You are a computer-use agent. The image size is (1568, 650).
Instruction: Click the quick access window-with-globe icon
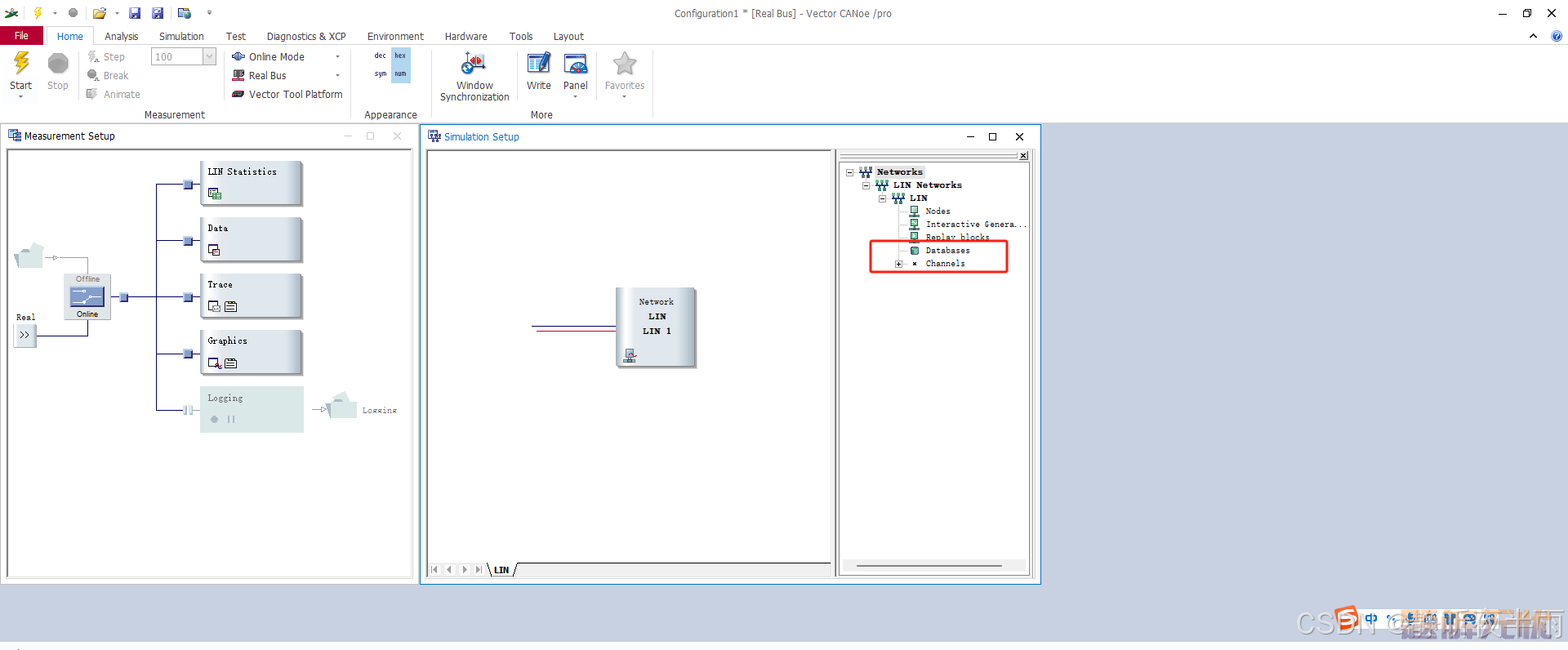pyautogui.click(x=185, y=13)
